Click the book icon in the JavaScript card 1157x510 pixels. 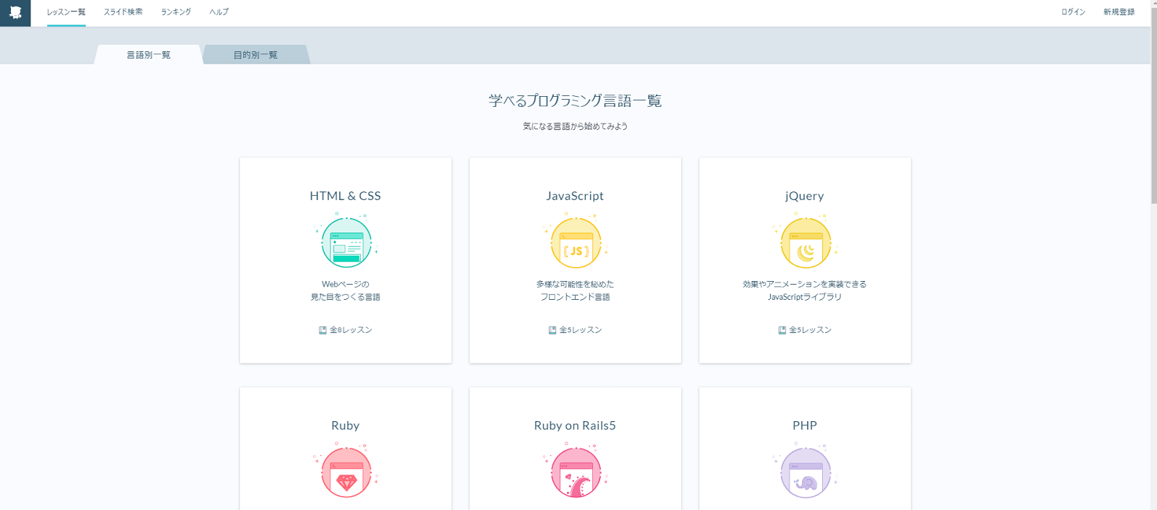coord(552,330)
